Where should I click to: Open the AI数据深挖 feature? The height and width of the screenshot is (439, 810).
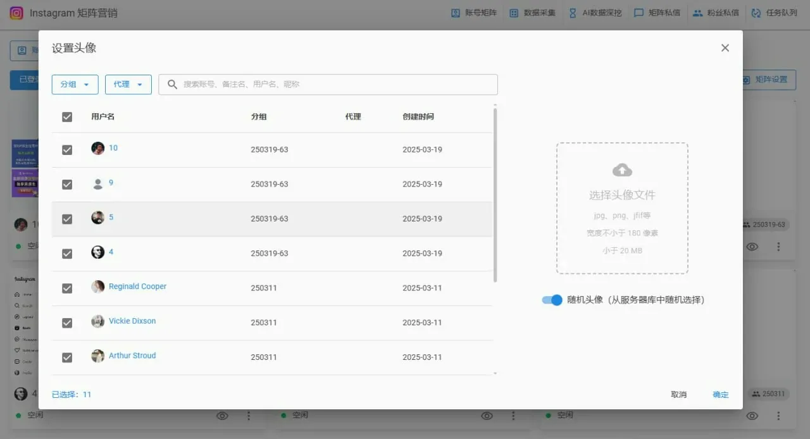(595, 12)
